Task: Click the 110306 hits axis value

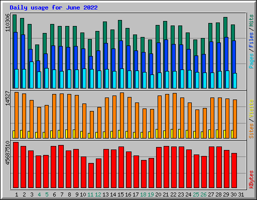Action: (x=8, y=22)
